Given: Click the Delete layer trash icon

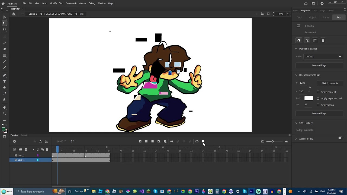Looking at the screenshot, I should point(26,149).
